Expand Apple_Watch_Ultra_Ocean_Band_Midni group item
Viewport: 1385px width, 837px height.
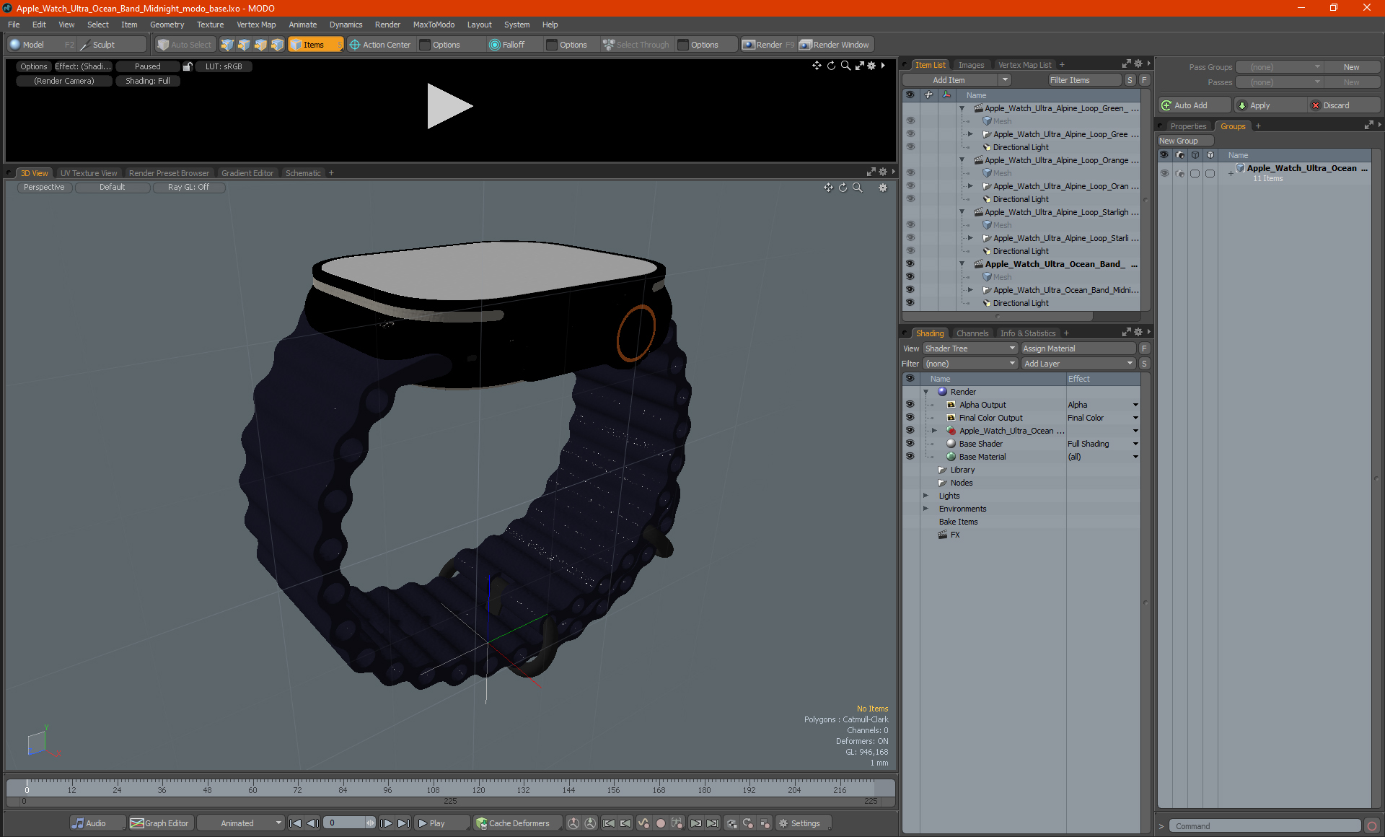pyautogui.click(x=970, y=290)
